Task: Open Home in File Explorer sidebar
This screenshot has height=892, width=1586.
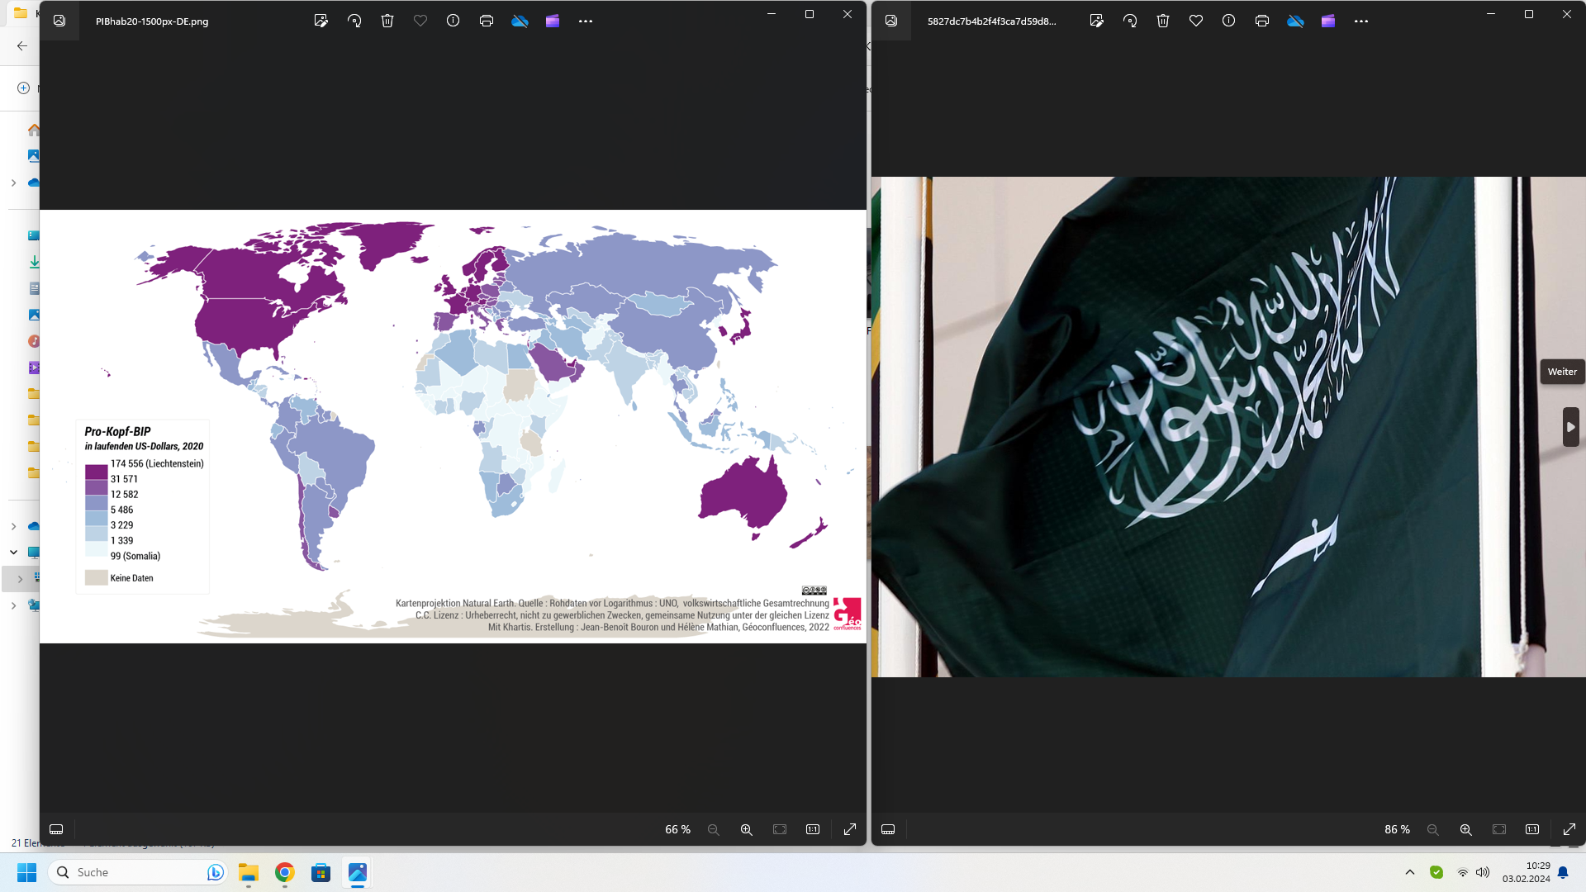Action: point(34,130)
